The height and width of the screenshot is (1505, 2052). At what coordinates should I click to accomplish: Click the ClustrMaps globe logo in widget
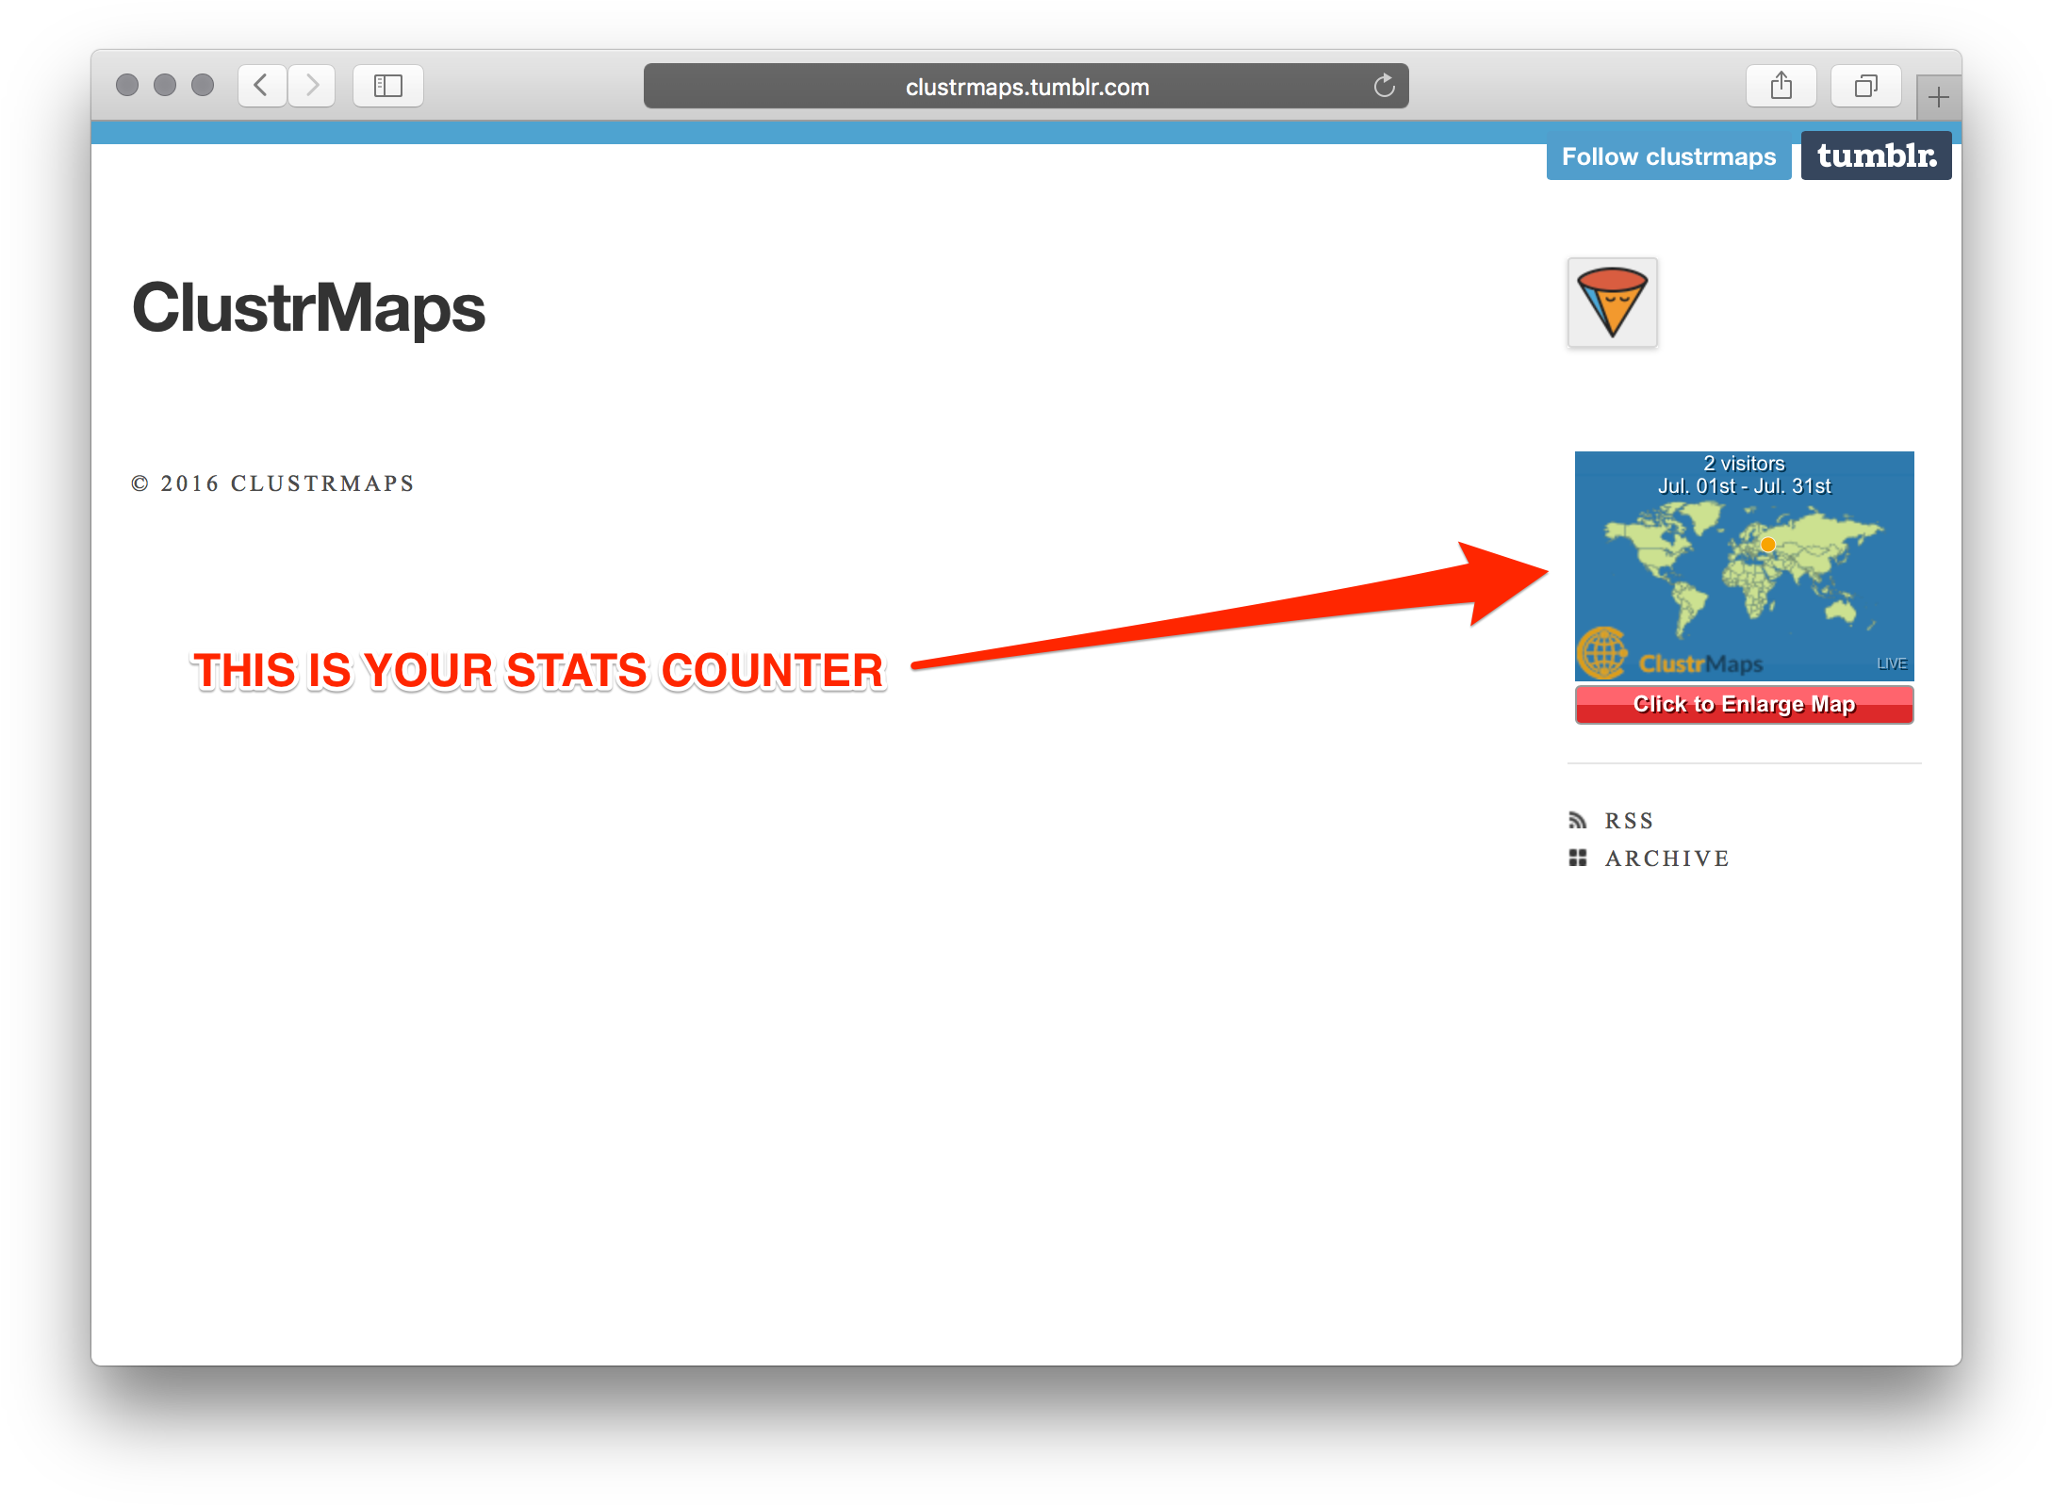[1602, 654]
